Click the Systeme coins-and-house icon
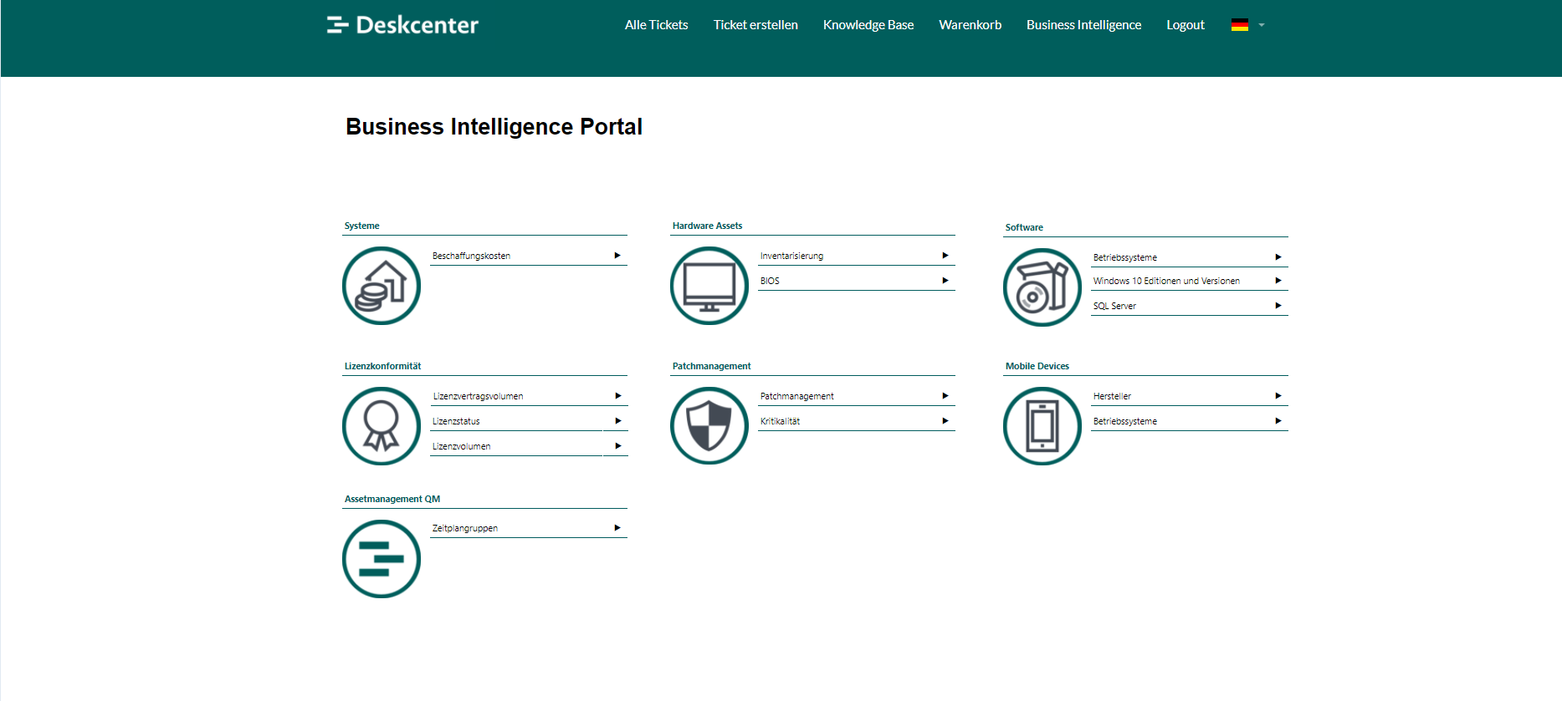Image resolution: width=1562 pixels, height=701 pixels. point(382,286)
